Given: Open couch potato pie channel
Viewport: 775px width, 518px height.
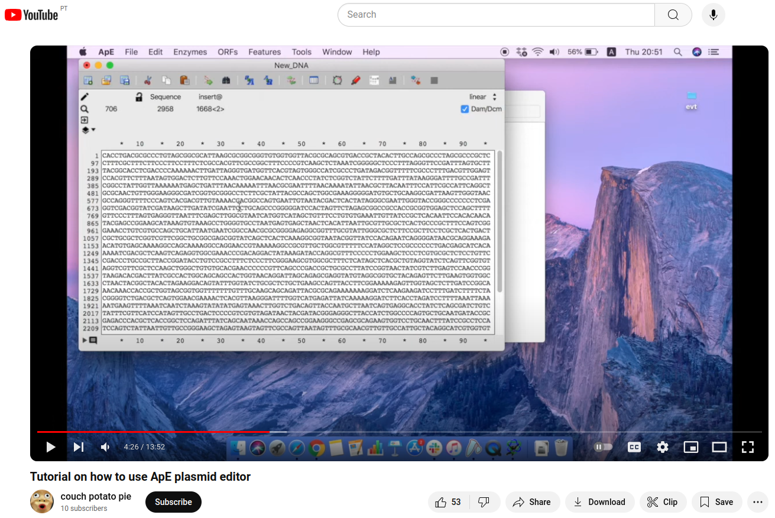Looking at the screenshot, I should point(96,496).
